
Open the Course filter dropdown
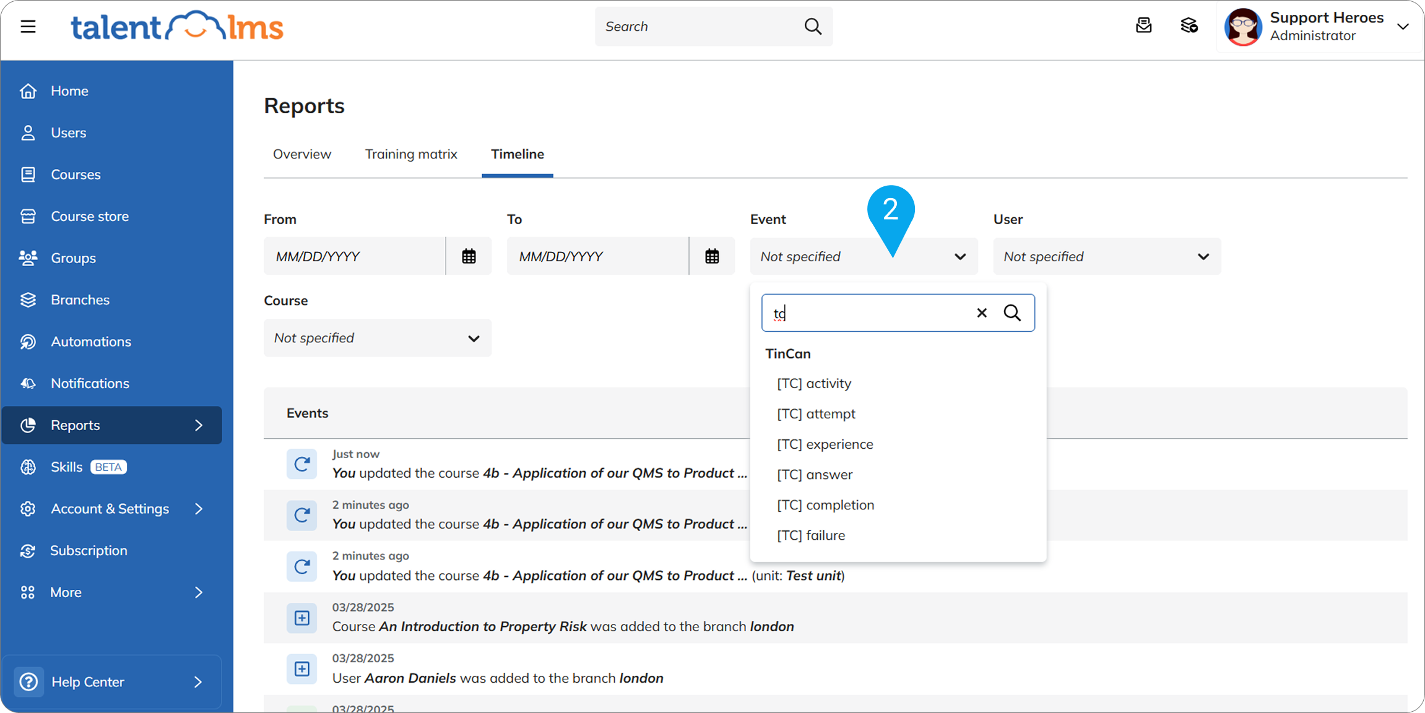(x=378, y=338)
